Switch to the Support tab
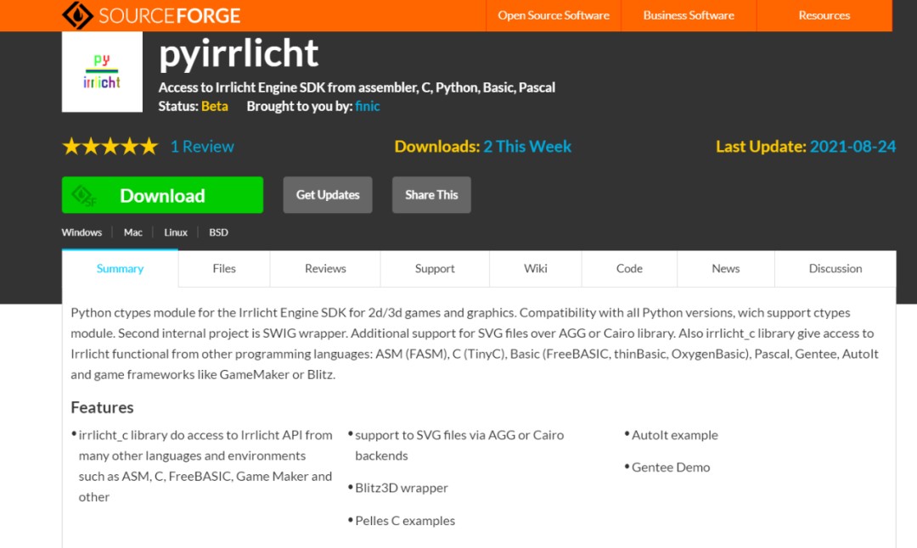This screenshot has height=548, width=917. (x=435, y=269)
